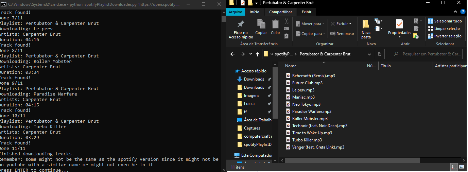Select Roller Mobster.mp3 file

point(307,119)
